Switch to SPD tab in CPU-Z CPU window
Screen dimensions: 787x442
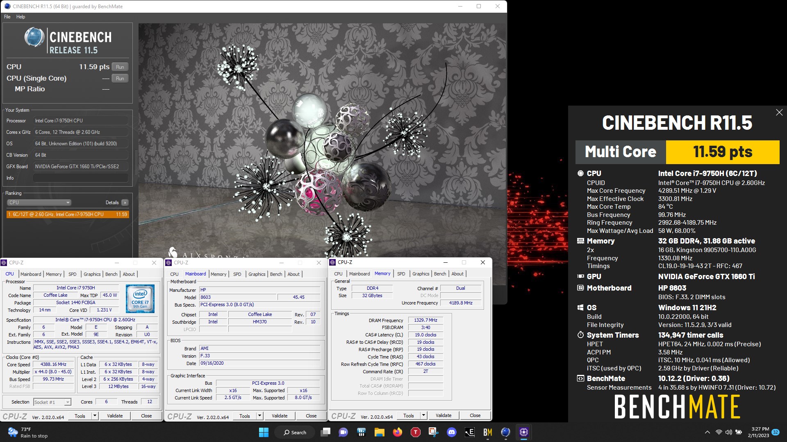click(x=73, y=274)
